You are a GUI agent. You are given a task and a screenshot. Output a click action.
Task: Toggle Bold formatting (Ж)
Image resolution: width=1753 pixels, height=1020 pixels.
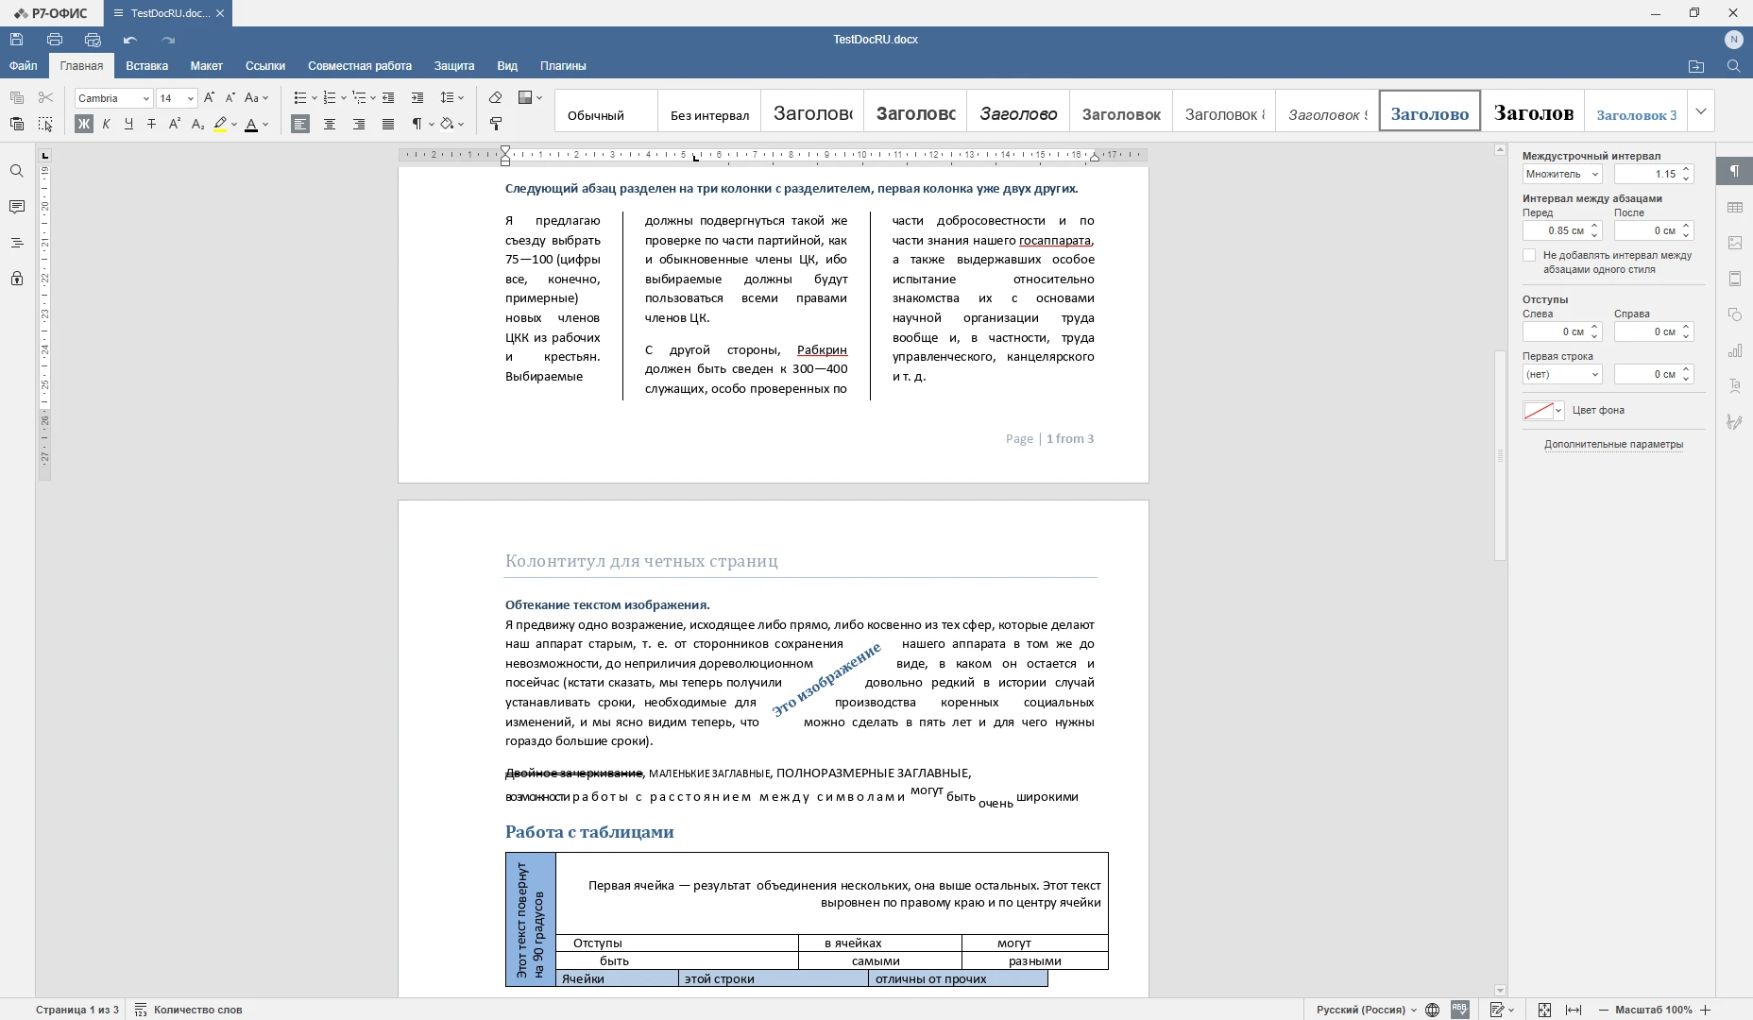point(84,124)
